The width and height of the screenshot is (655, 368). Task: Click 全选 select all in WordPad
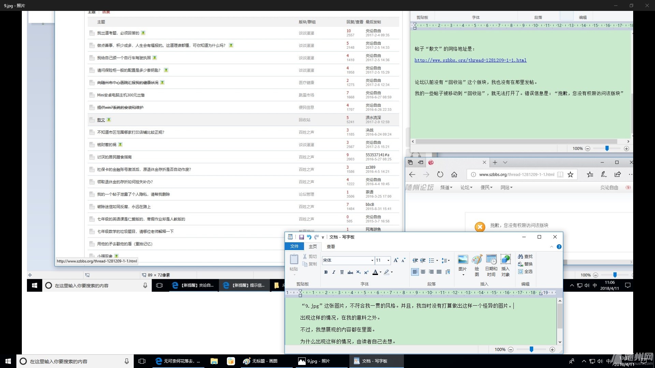[525, 272]
